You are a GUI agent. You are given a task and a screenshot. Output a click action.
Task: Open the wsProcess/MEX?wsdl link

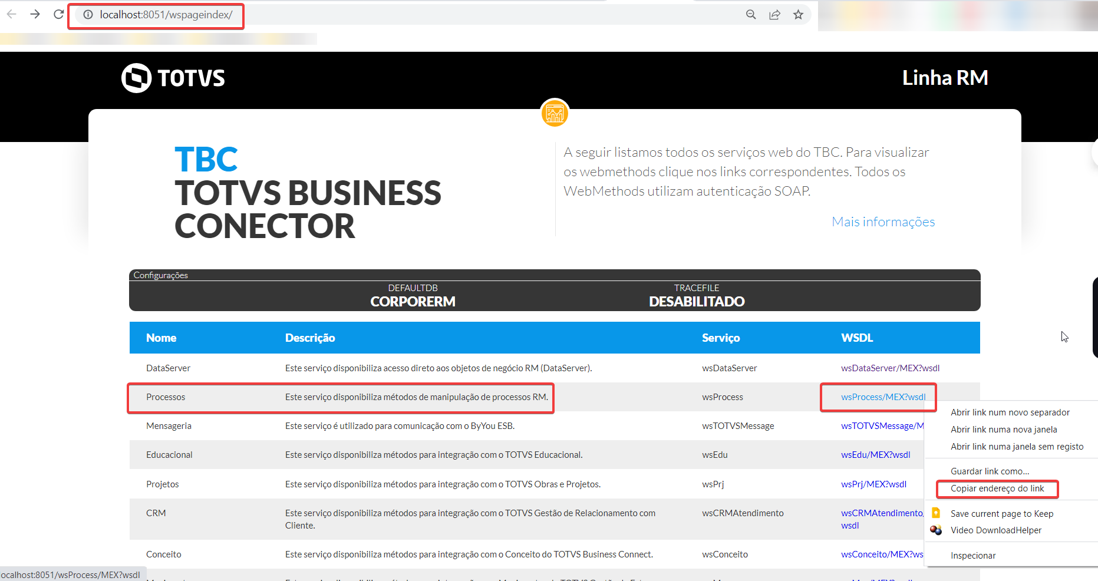(883, 397)
